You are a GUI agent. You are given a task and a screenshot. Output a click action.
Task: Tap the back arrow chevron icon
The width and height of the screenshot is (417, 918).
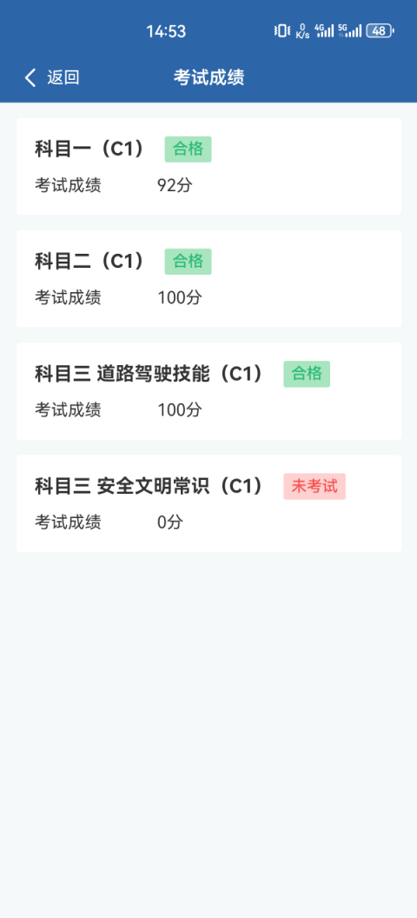click(x=30, y=77)
